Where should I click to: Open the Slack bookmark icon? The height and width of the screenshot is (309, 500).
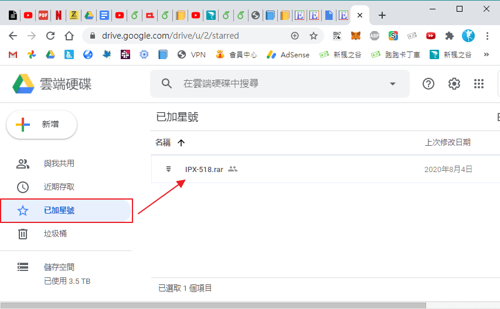125,55
